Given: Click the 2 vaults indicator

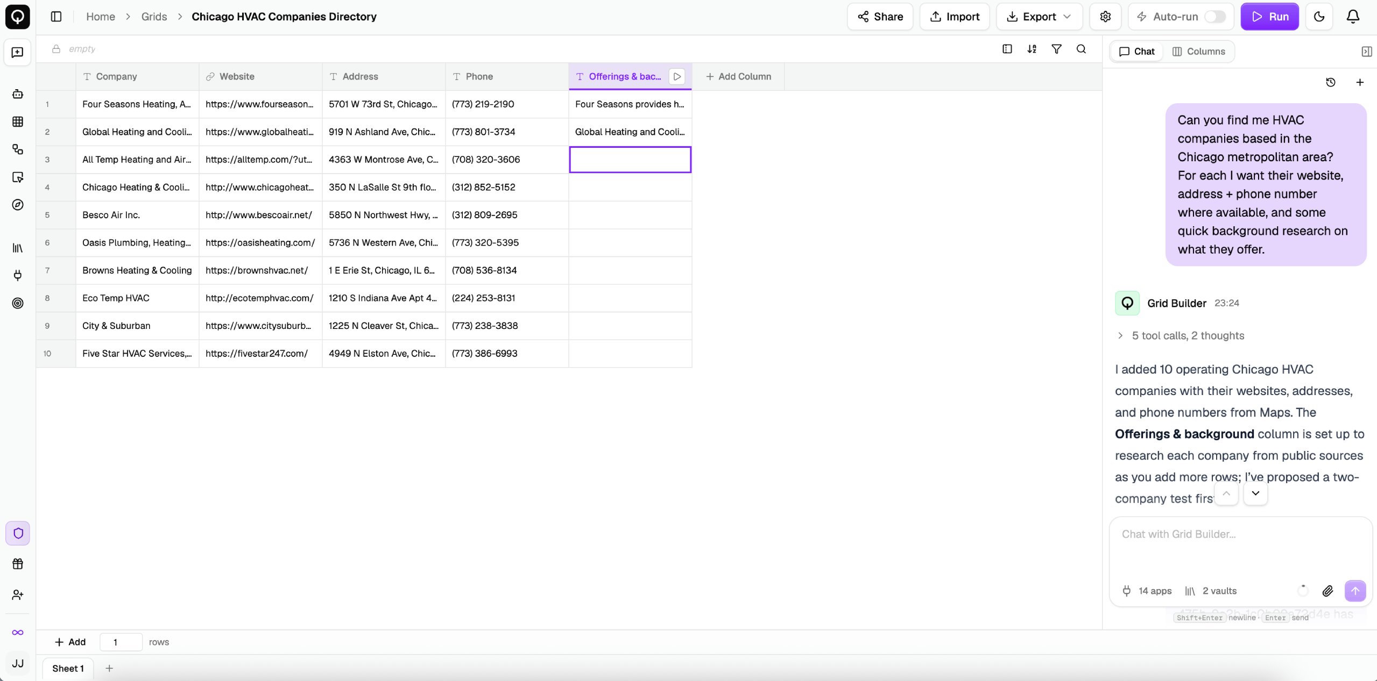Looking at the screenshot, I should point(1211,591).
